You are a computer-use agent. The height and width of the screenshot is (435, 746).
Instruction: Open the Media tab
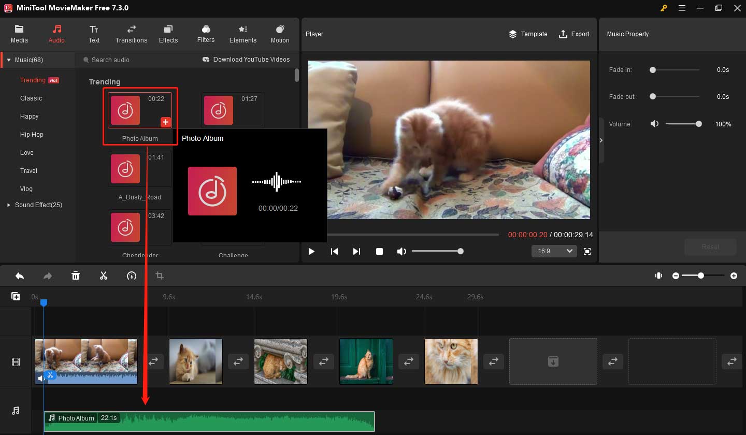click(19, 34)
